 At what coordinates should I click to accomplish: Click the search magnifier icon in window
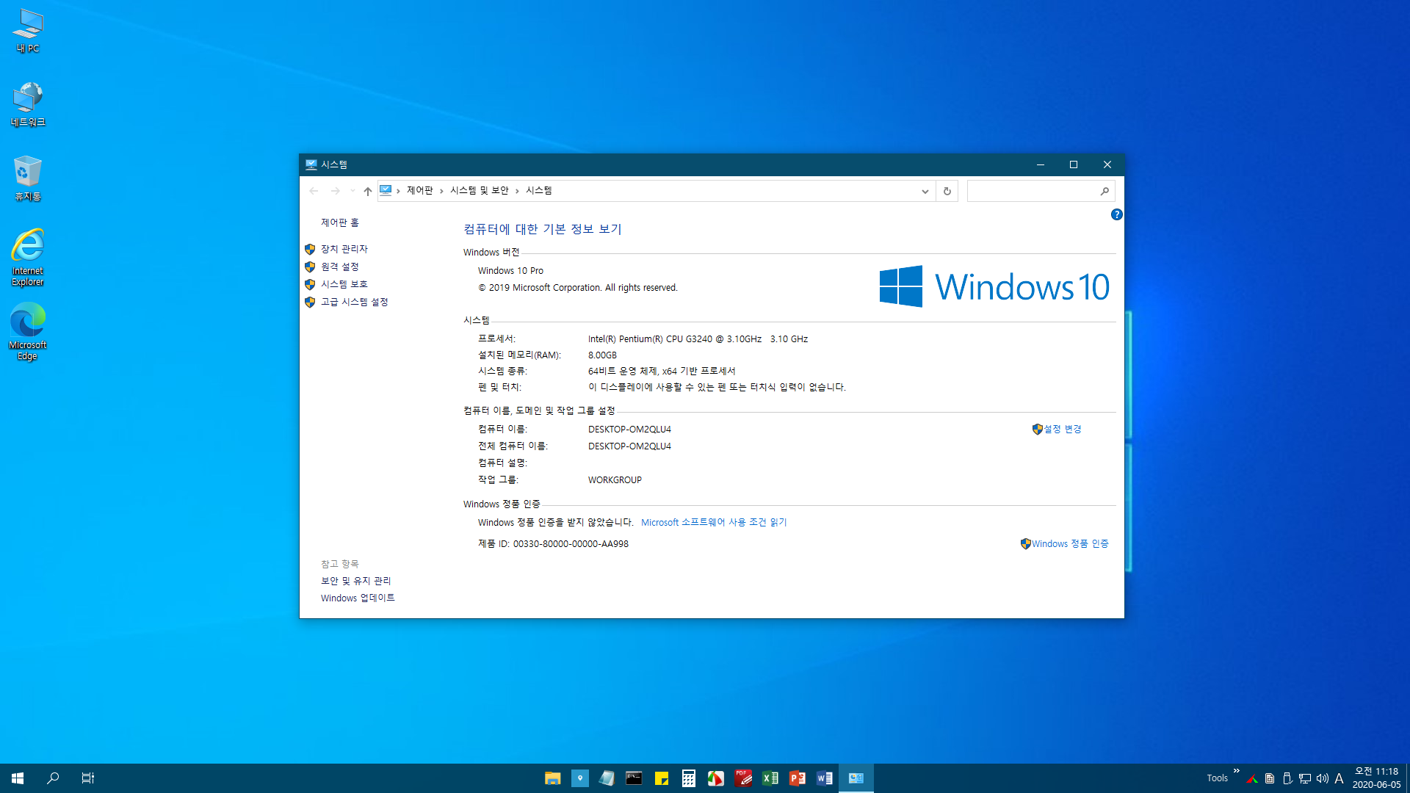(1104, 191)
